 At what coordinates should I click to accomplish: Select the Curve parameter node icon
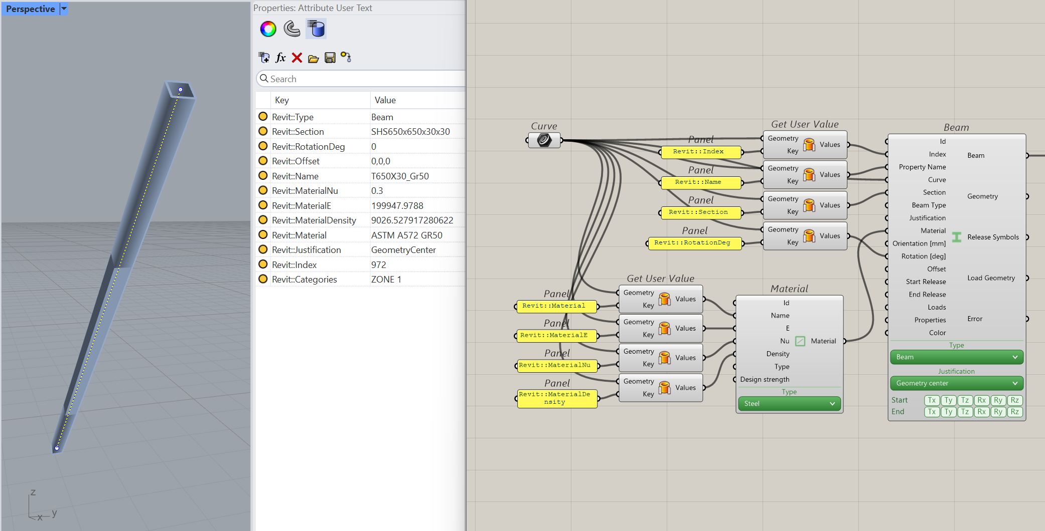pyautogui.click(x=544, y=140)
